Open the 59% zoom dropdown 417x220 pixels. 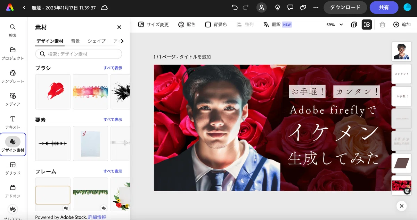pyautogui.click(x=334, y=25)
